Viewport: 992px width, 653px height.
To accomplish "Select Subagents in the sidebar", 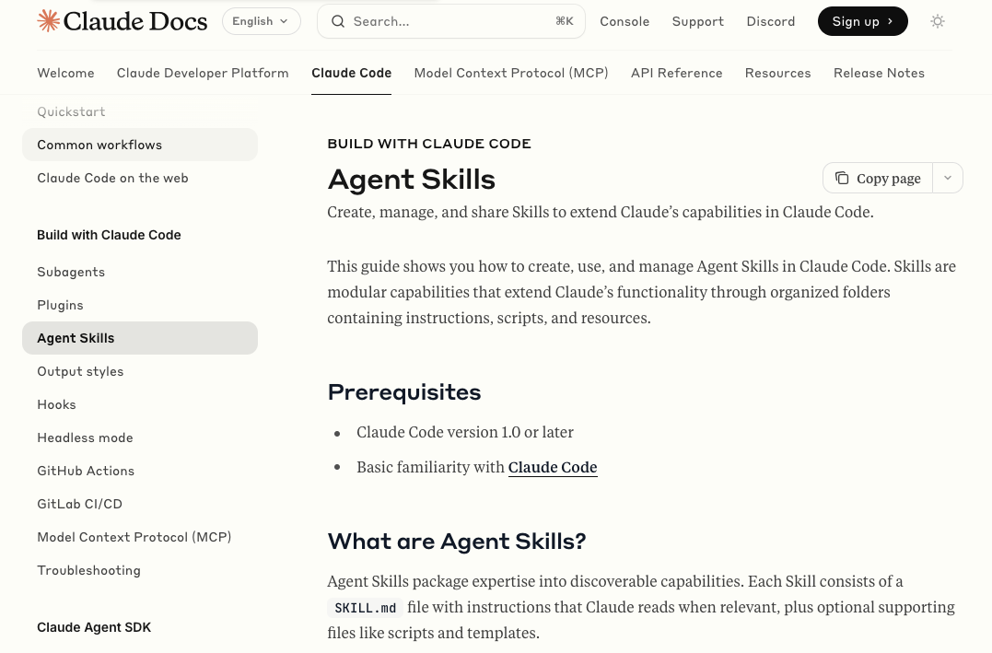I will click(x=71, y=272).
